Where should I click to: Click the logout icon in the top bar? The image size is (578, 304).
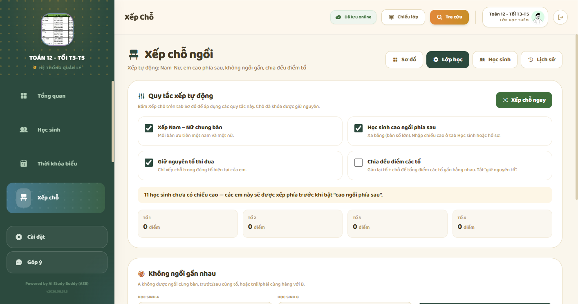(560, 17)
